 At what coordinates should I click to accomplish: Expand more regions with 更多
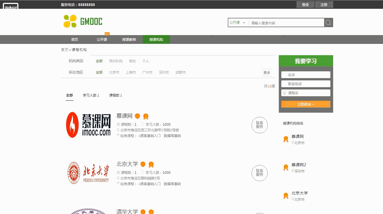tap(267, 73)
